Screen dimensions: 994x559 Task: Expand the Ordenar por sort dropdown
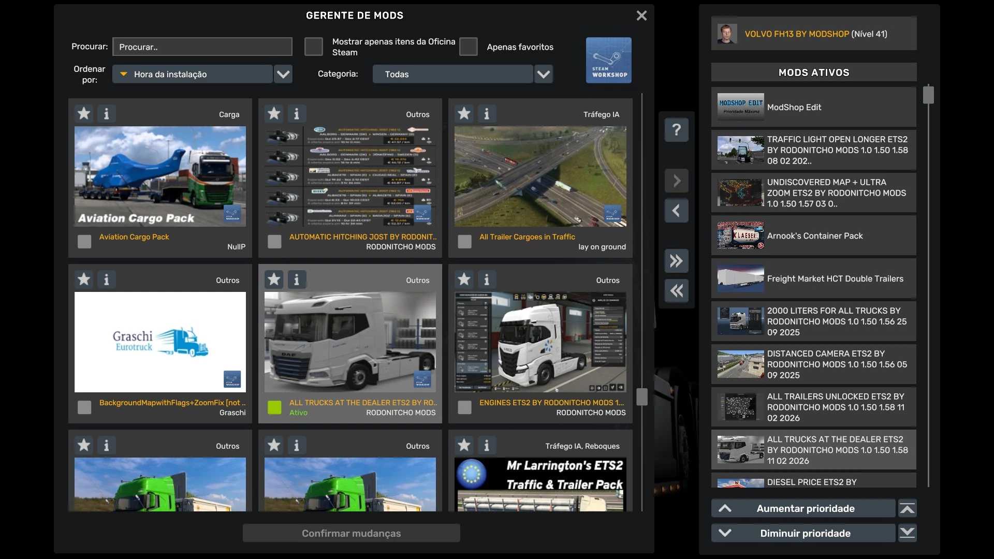pos(283,74)
